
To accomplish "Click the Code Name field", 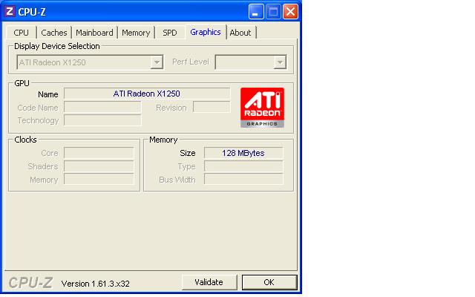I will click(x=102, y=107).
